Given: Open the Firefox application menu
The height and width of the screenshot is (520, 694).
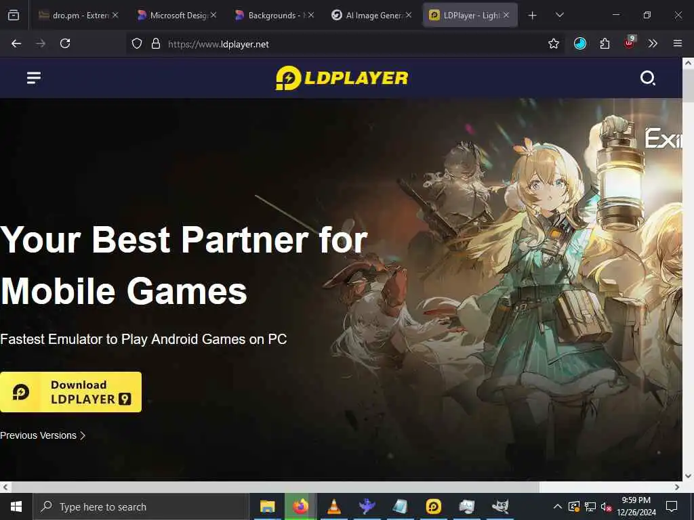Looking at the screenshot, I should pos(678,43).
